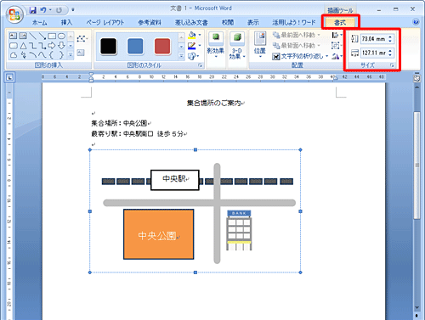Open the サイズ dialog launcher
The image size is (425, 320).
(392, 65)
